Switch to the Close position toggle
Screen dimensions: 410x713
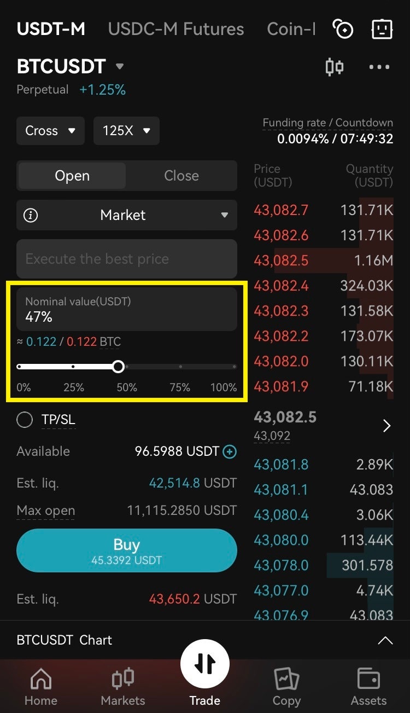point(181,176)
